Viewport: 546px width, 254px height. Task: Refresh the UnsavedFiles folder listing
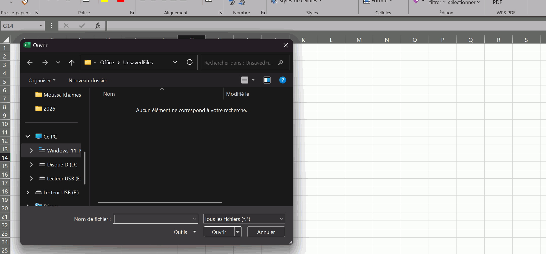pos(190,62)
